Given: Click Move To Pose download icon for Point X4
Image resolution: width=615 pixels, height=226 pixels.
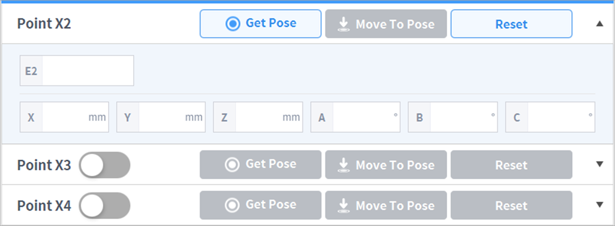Looking at the screenshot, I should coord(344,205).
